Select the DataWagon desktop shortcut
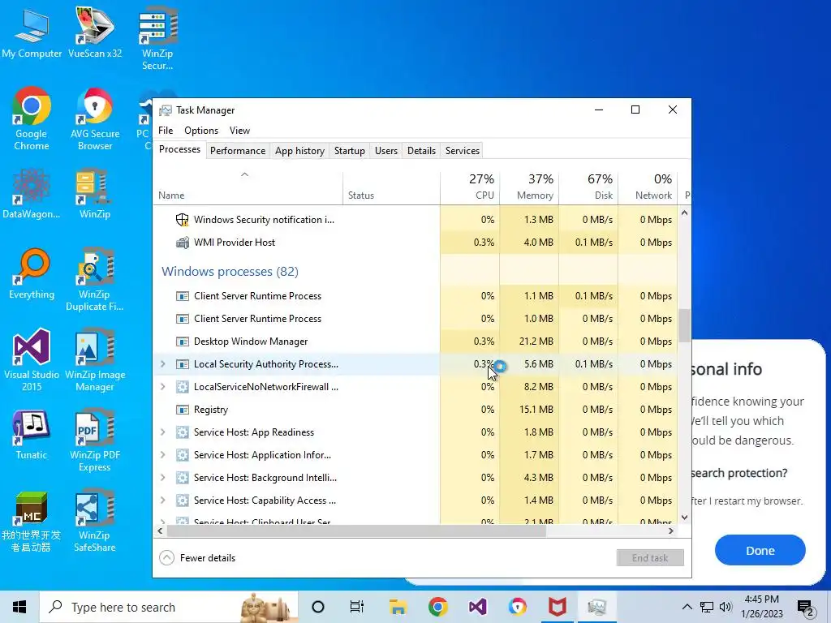Image resolution: width=831 pixels, height=623 pixels. 32,194
